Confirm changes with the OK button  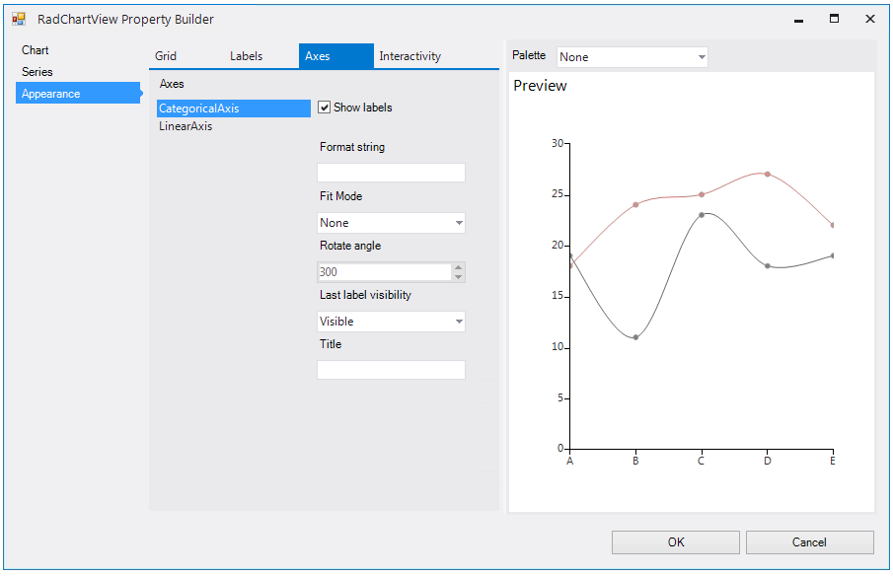tap(675, 541)
